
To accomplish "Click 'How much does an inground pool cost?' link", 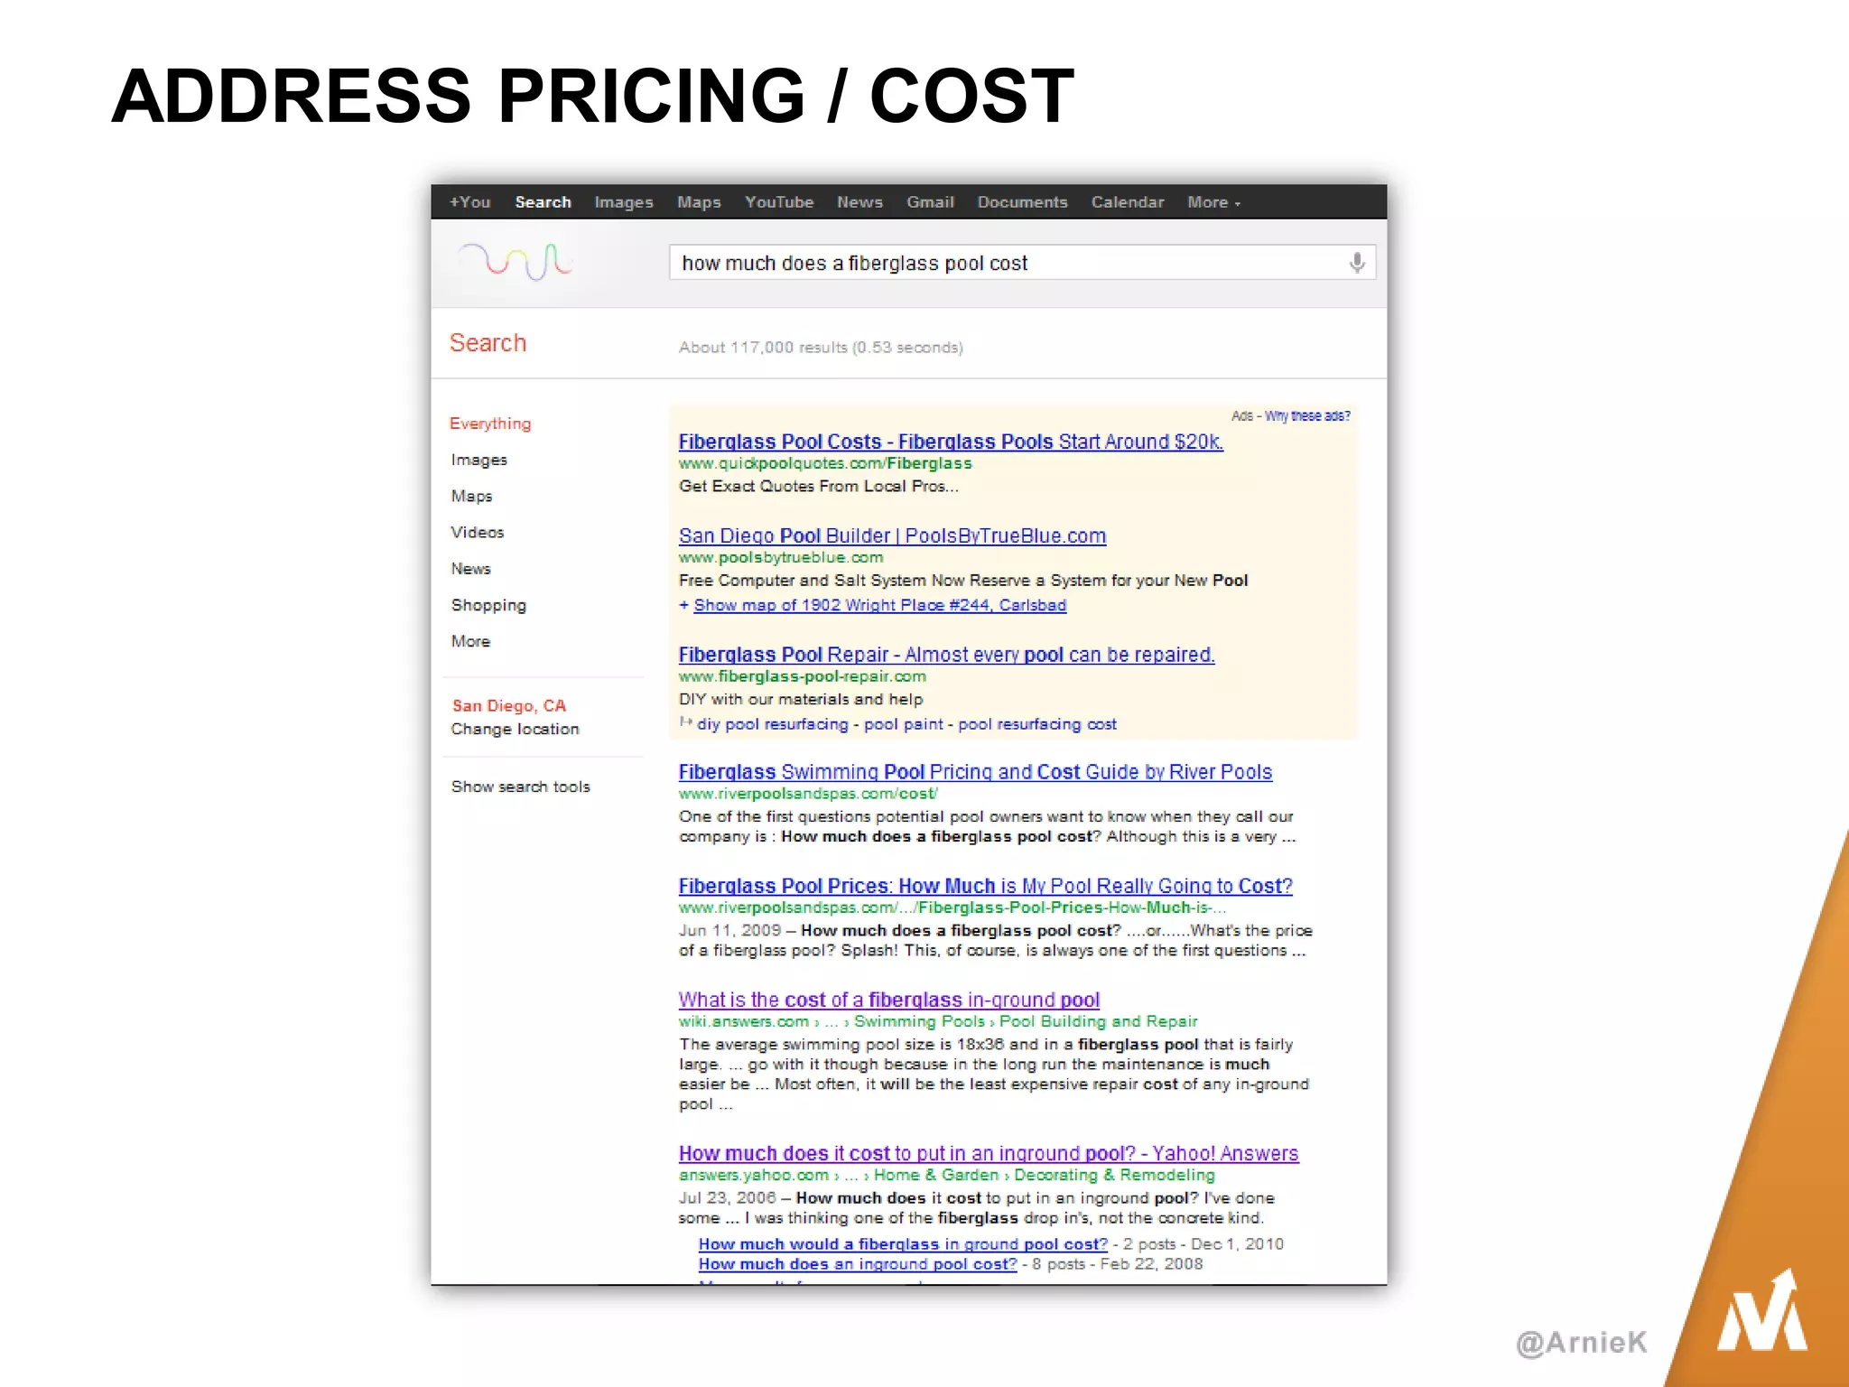I will (x=858, y=1264).
